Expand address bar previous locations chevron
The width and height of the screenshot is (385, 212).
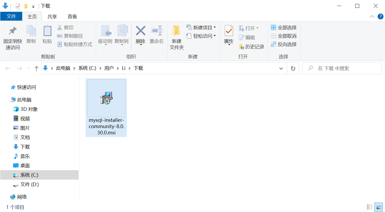click(x=281, y=68)
